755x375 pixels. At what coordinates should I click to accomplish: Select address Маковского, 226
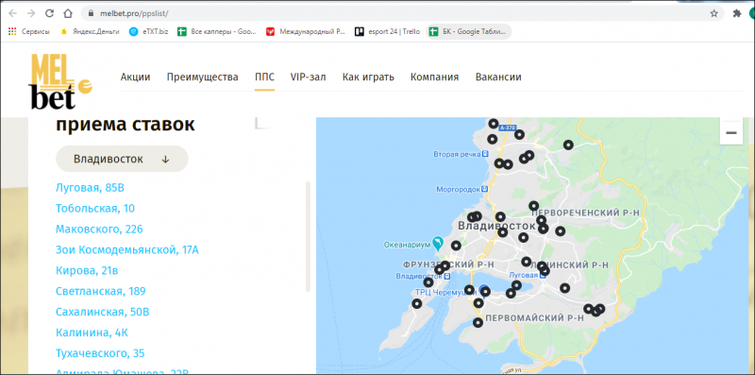tap(99, 229)
